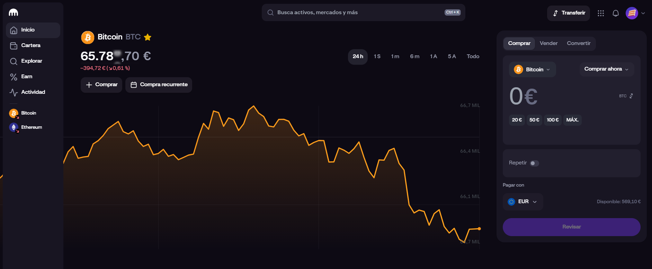Click Comprar button below price
652x269 pixels.
tap(101, 85)
